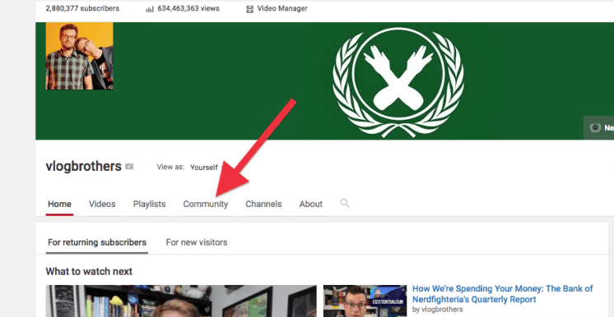614x317 pixels.
Task: Click the Video Manager icon
Action: 249,9
